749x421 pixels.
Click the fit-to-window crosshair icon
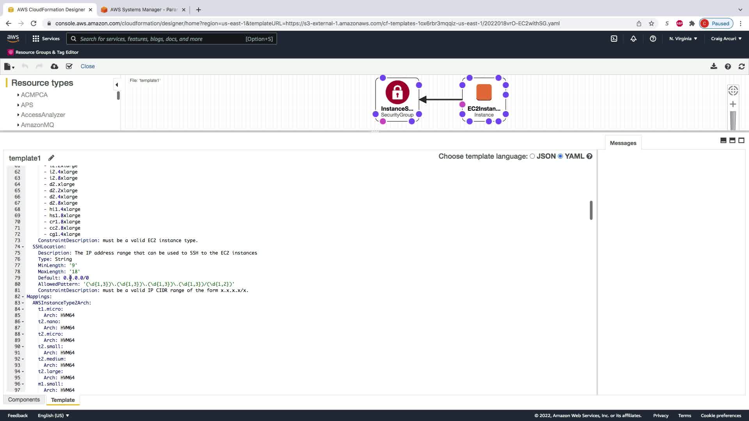coord(733,90)
